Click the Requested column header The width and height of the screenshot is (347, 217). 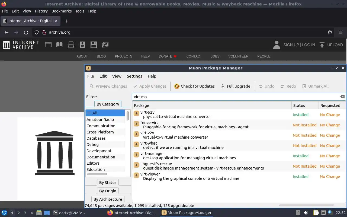click(332, 106)
